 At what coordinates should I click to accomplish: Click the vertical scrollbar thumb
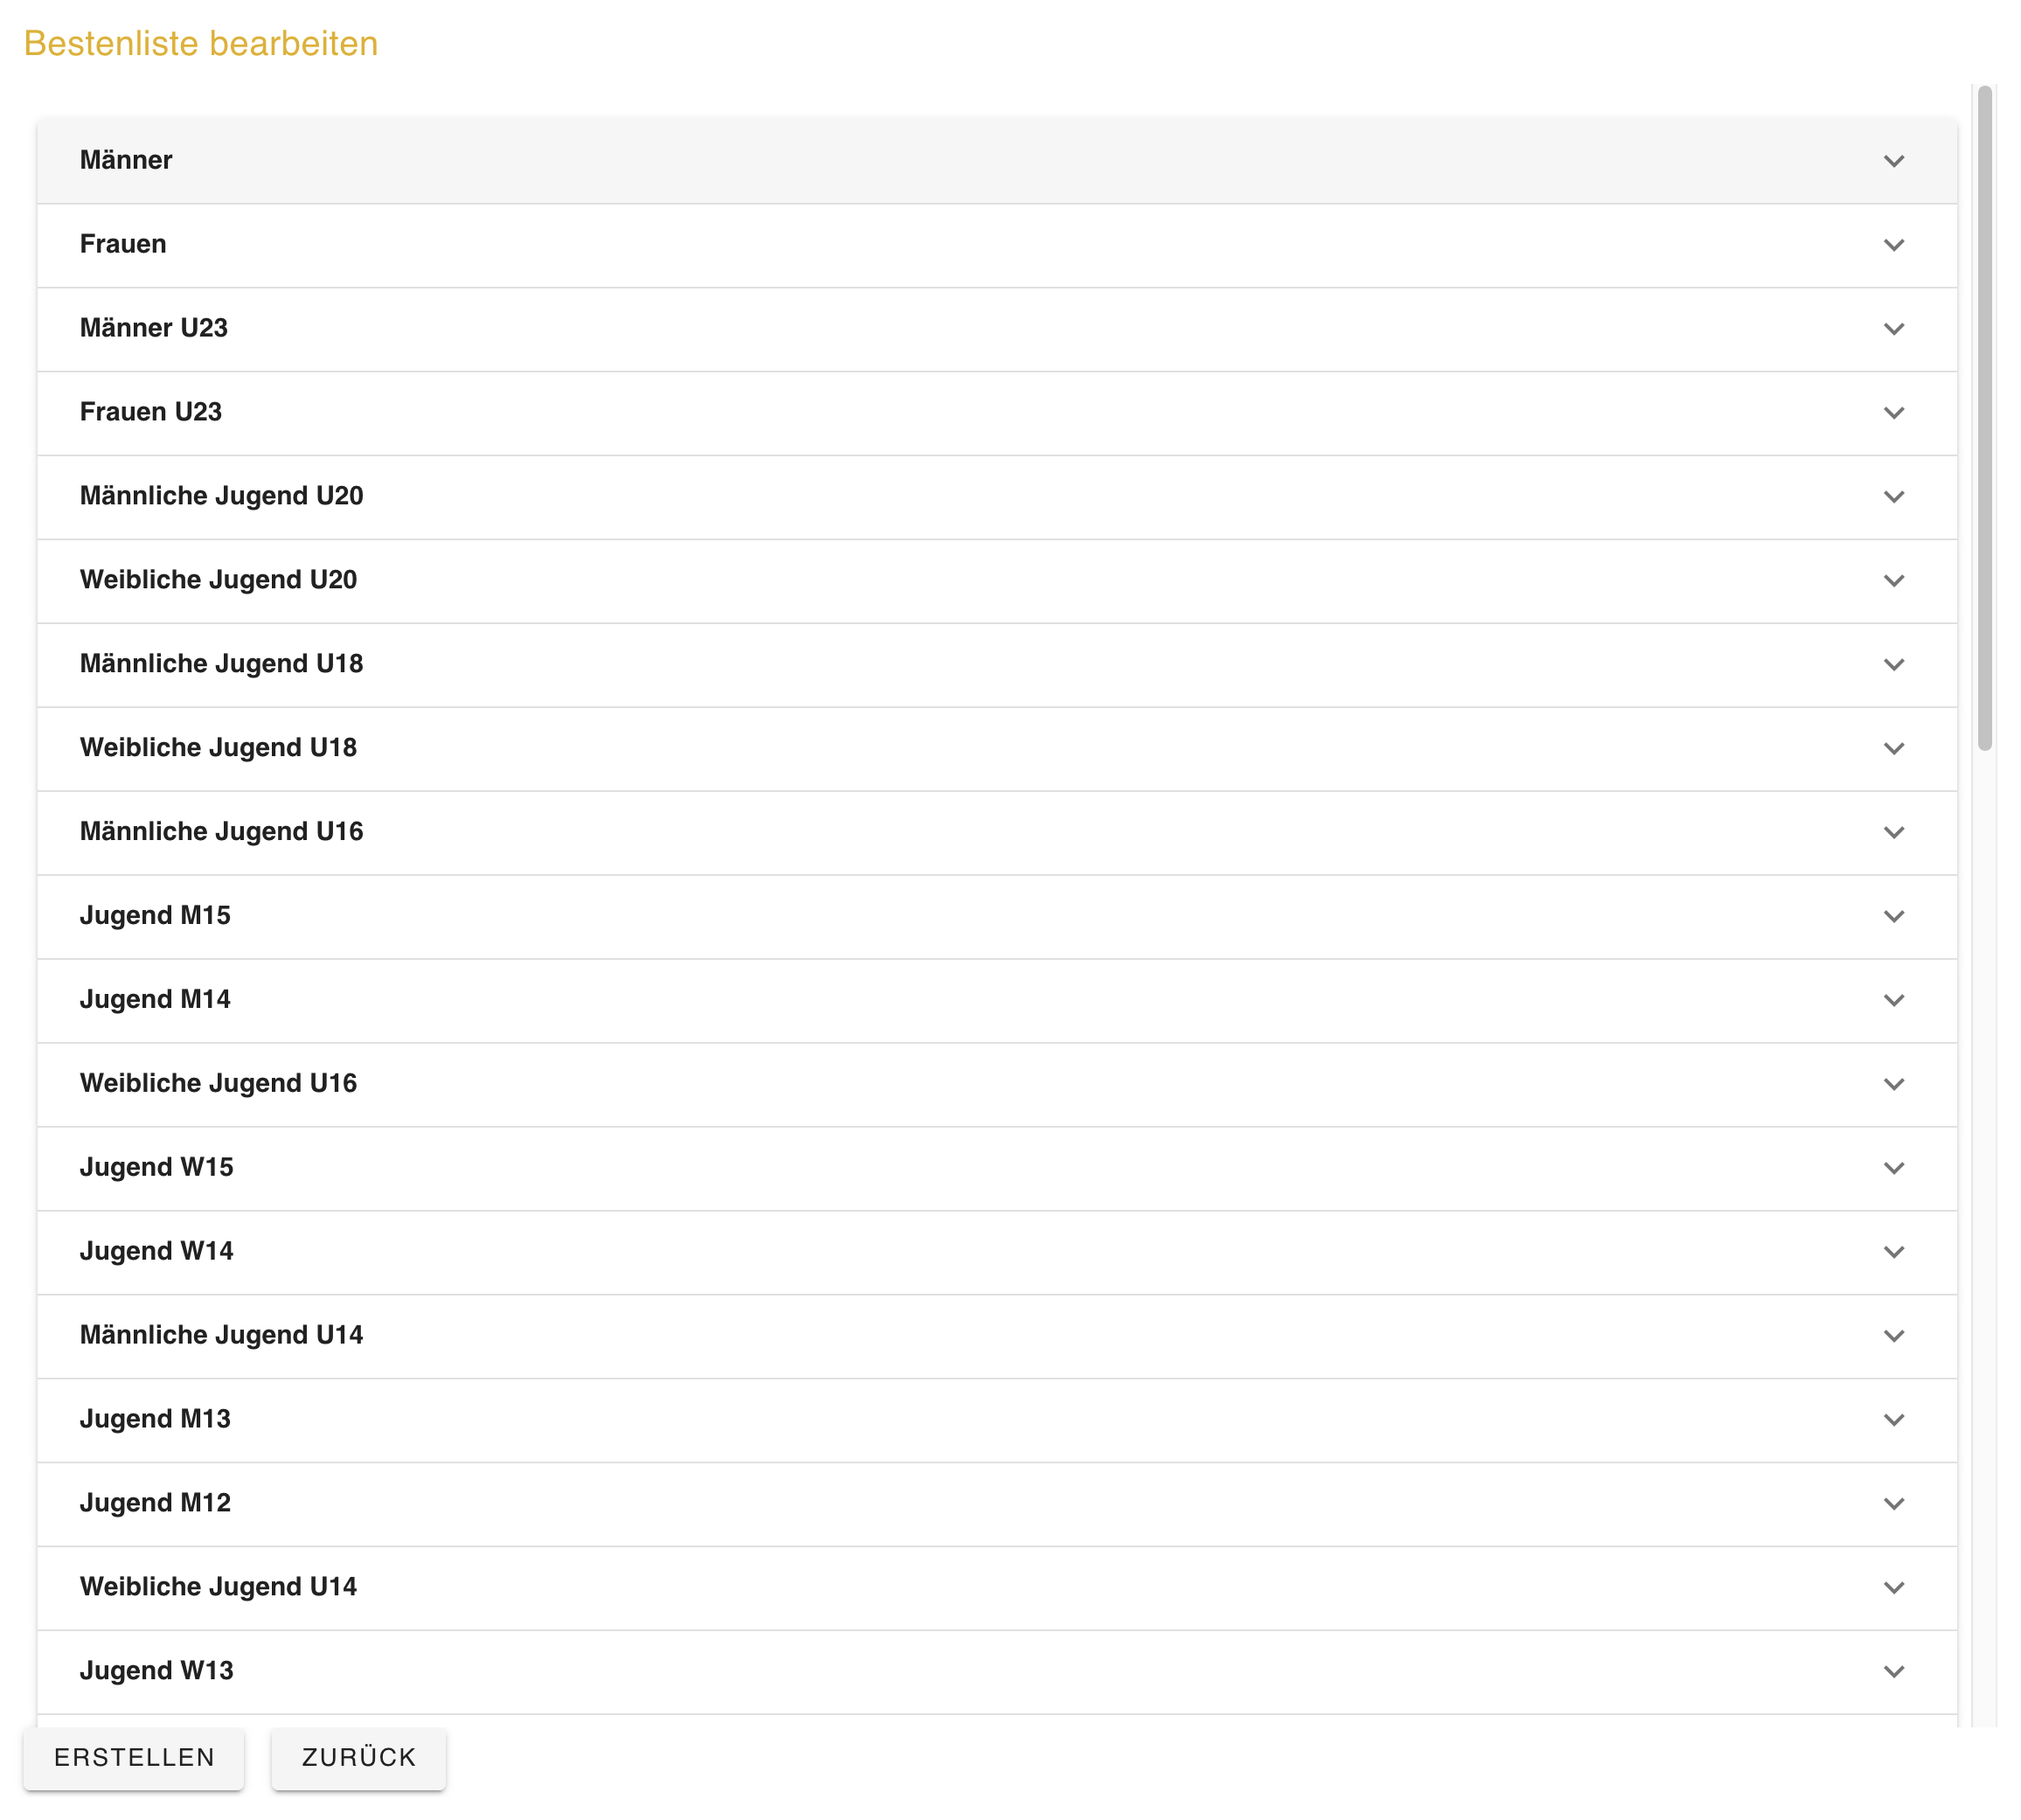coord(1985,418)
